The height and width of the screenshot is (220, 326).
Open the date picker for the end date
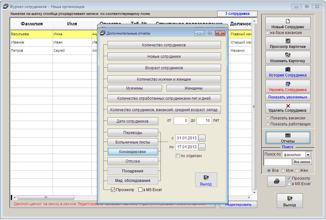tap(202, 147)
